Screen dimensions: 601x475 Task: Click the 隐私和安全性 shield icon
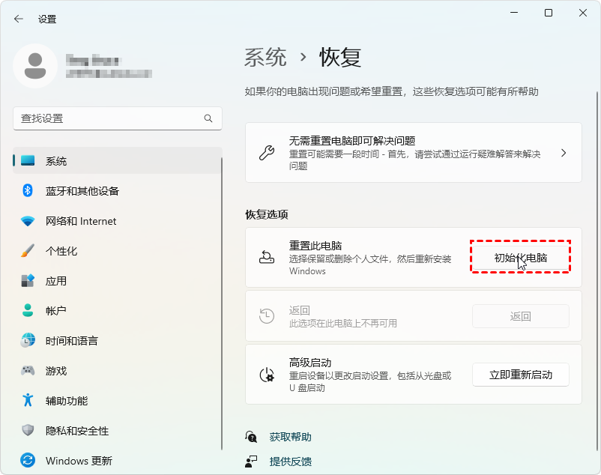tap(28, 430)
